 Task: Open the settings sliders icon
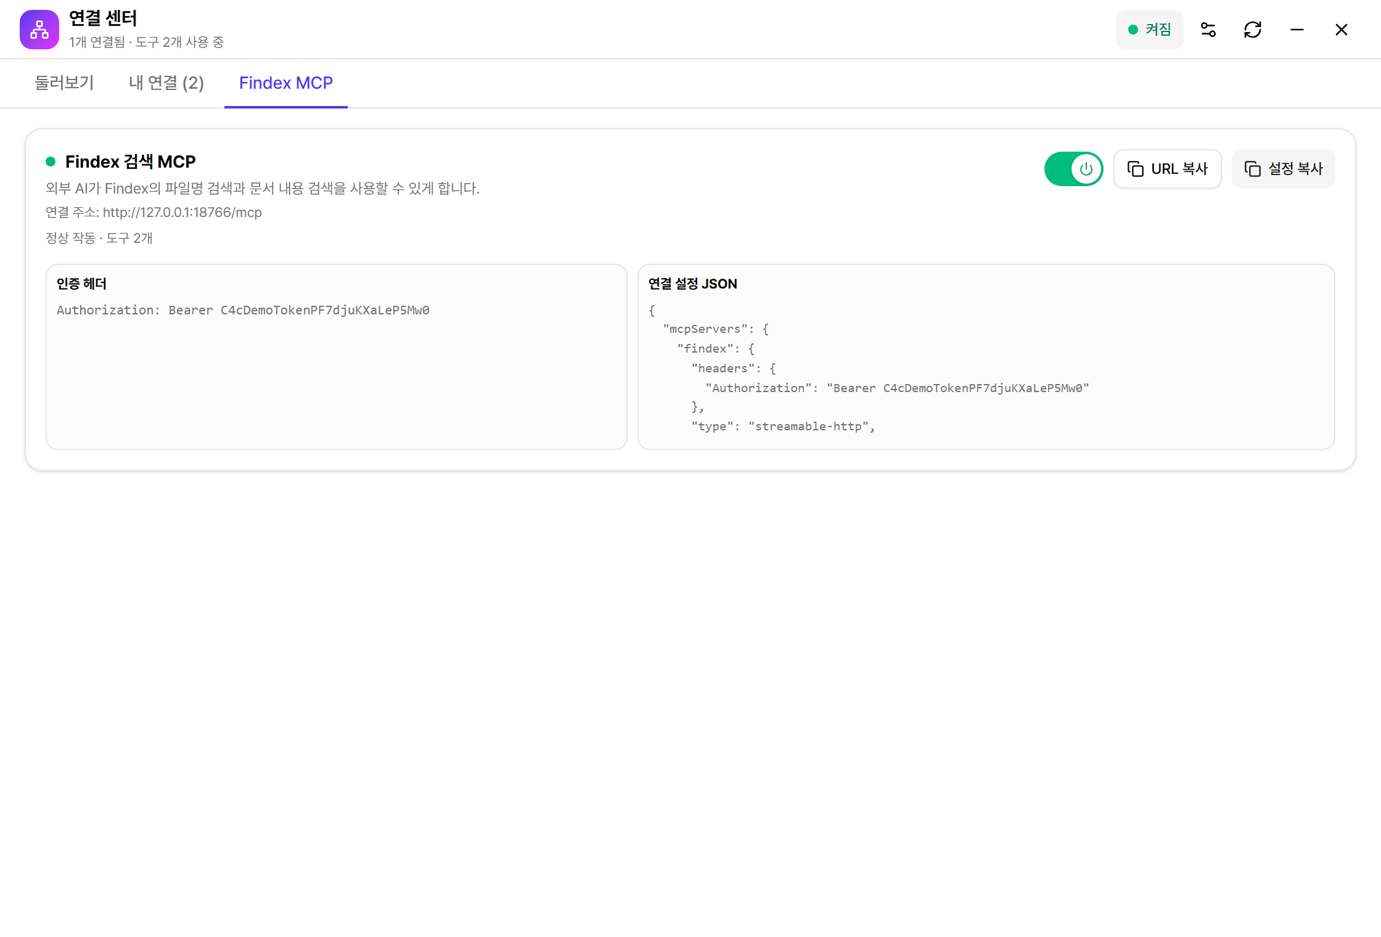(x=1208, y=30)
